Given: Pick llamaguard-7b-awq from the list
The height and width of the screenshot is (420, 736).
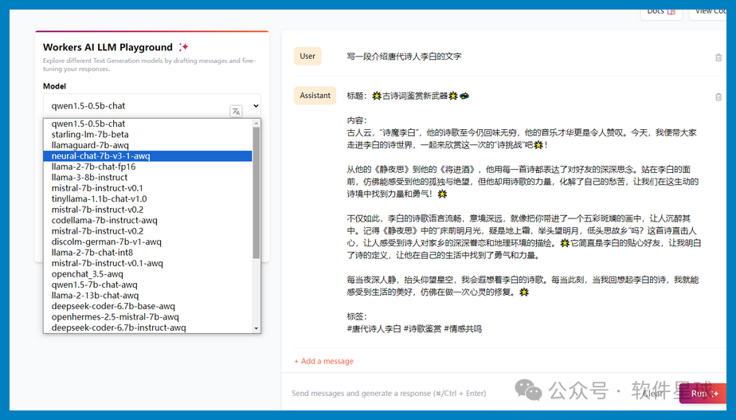Looking at the screenshot, I should [x=147, y=145].
